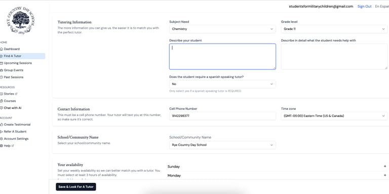Image resolution: width=389 pixels, height=194 pixels.
Task: Open the Courses sidebar item
Action: [x=10, y=101]
